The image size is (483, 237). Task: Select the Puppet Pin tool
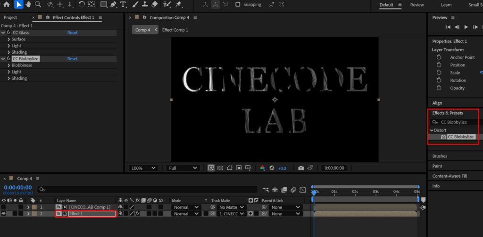click(x=178, y=4)
